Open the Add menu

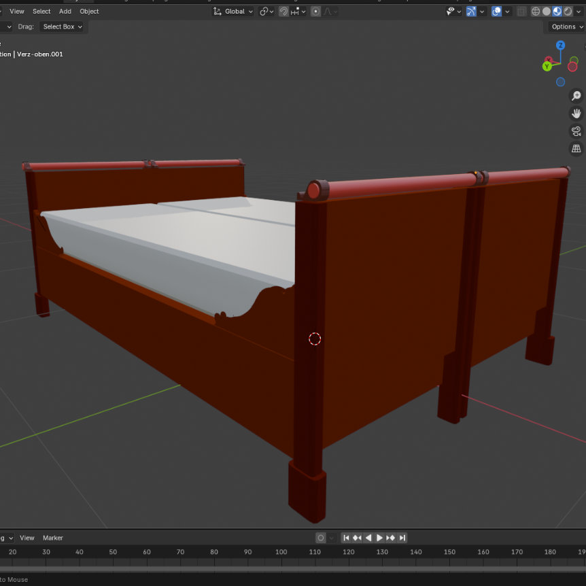tap(65, 12)
